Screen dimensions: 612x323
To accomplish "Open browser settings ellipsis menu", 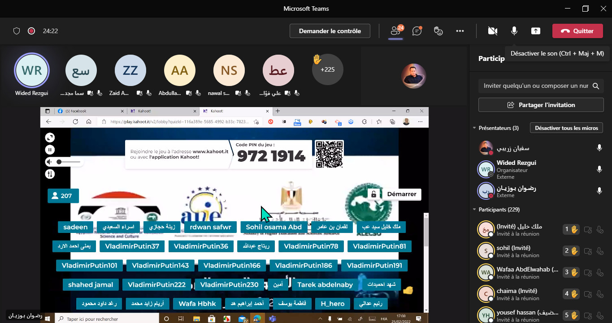I will click(x=420, y=121).
